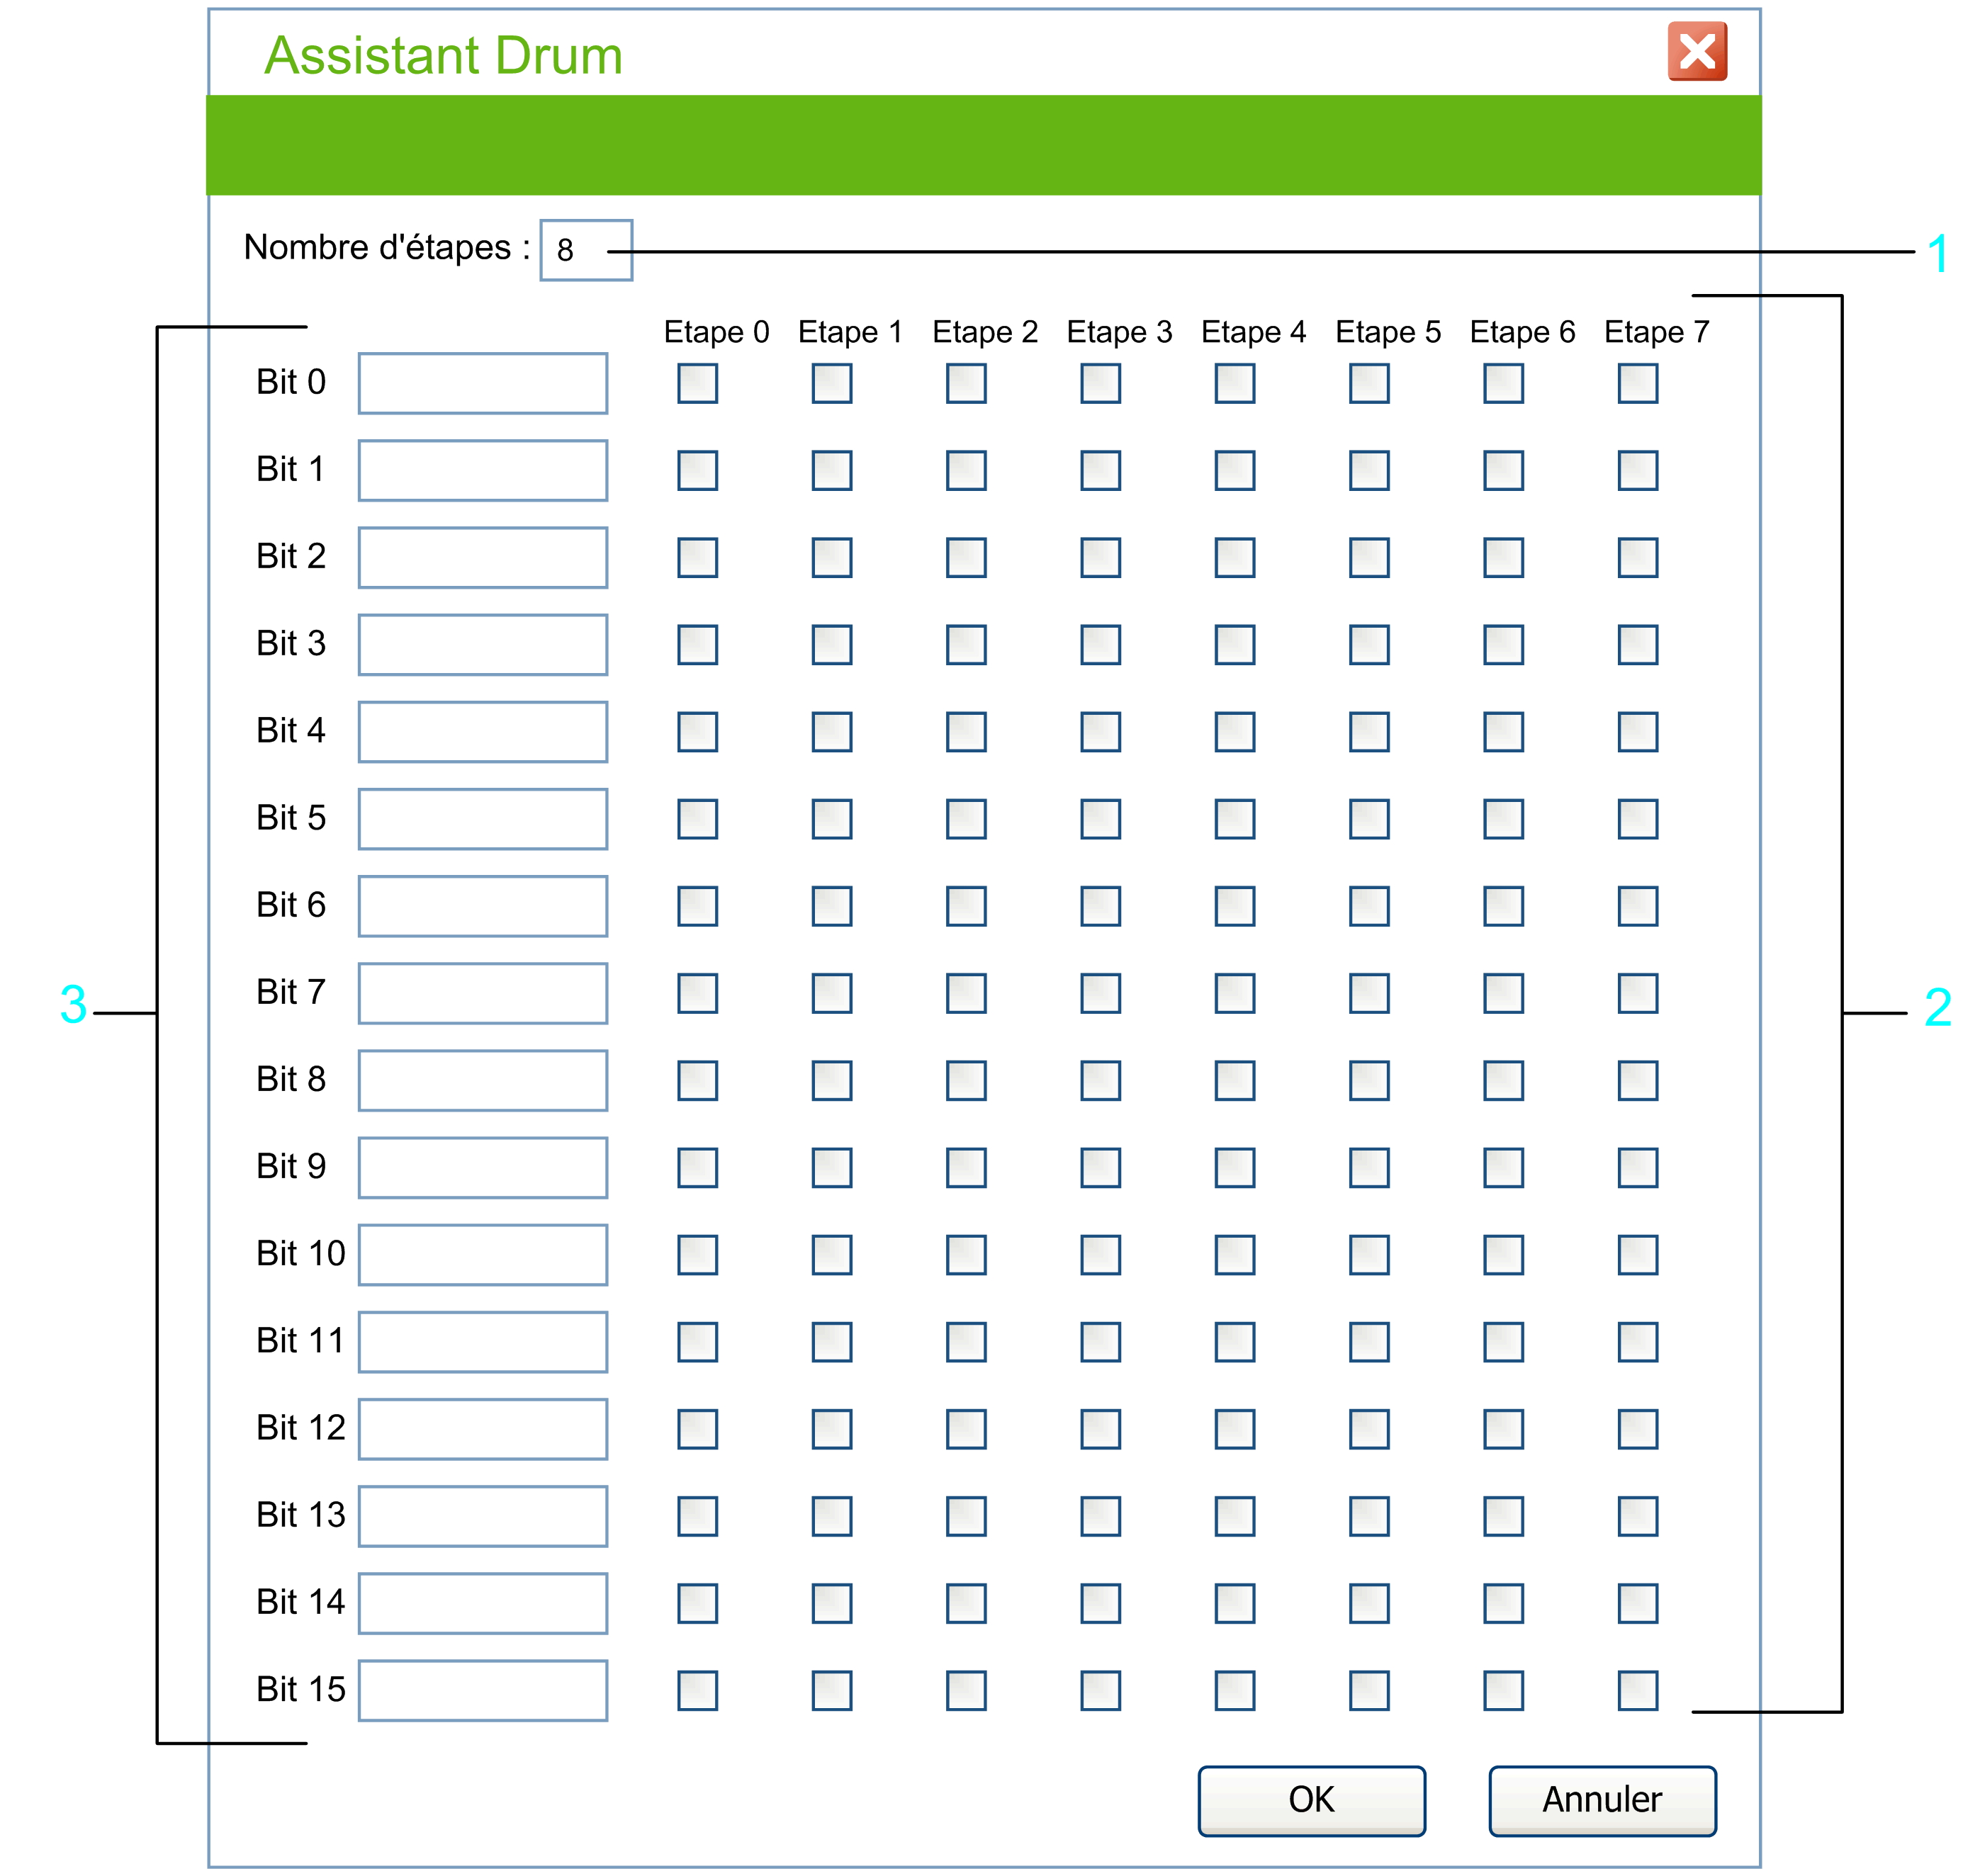Check Bit 14 for Etape 7
Image resolution: width=1963 pixels, height=1876 pixels.
pos(1638,1603)
